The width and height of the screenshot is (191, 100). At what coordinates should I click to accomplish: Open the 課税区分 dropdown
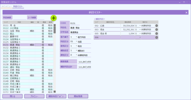pos(76,55)
